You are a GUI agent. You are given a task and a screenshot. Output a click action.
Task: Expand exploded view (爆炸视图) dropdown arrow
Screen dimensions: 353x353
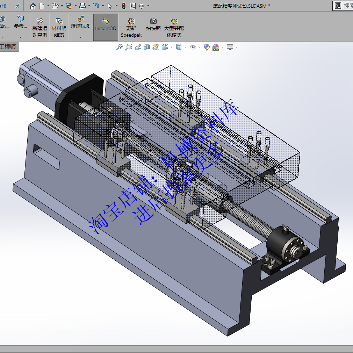(x=81, y=37)
